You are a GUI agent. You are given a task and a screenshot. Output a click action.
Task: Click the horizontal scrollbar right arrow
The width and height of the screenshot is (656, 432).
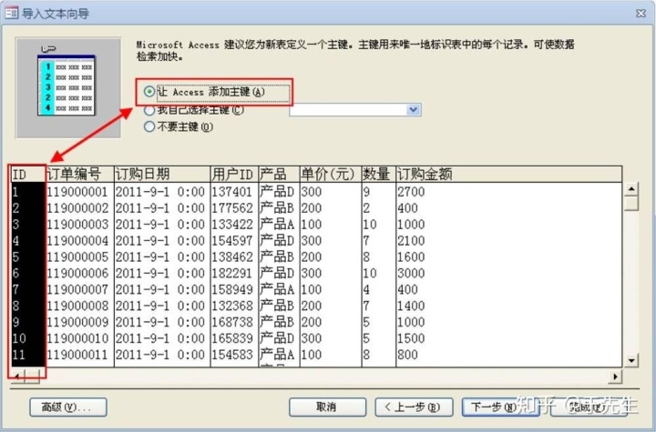coord(615,377)
